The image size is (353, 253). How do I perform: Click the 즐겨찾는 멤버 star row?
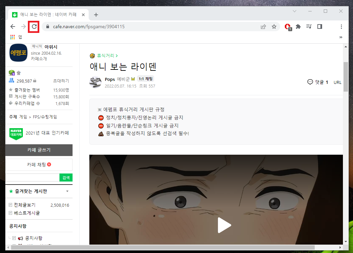39,90
